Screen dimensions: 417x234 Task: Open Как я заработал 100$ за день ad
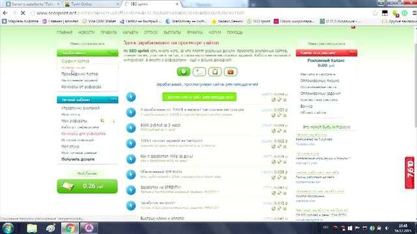(x=167, y=156)
